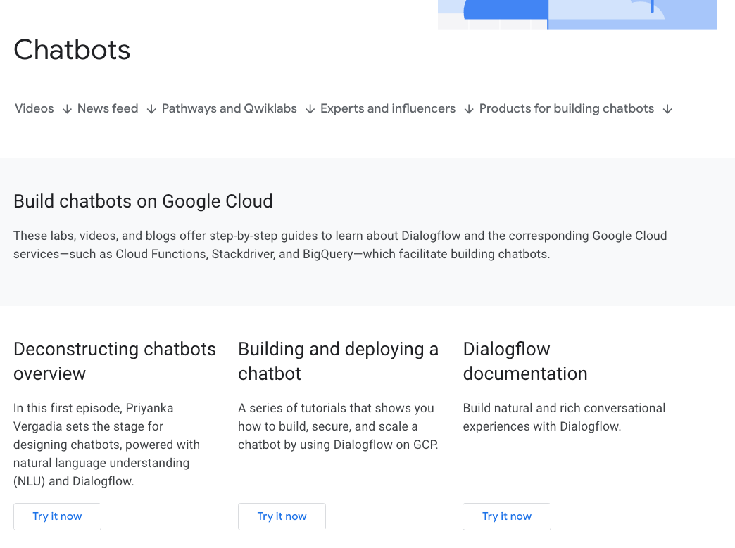The height and width of the screenshot is (548, 735).
Task: Click the down arrow after News feed
Action: (151, 109)
